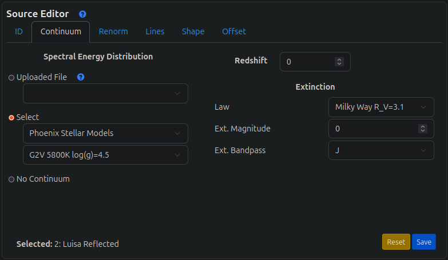
Task: Open the Ext. Bandpass J dropdown
Action: (x=381, y=150)
